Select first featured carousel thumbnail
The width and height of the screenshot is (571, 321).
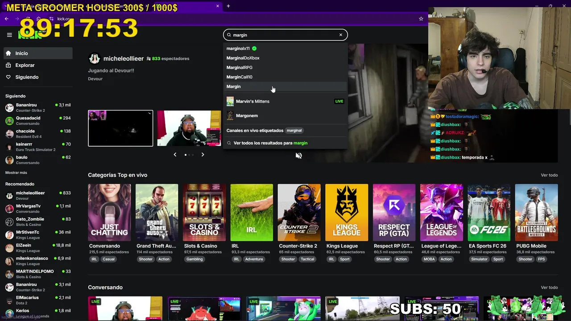click(120, 128)
